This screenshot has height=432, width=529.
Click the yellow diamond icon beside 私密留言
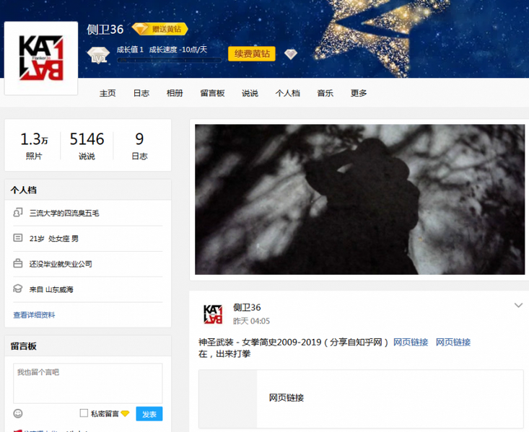pyautogui.click(x=125, y=413)
